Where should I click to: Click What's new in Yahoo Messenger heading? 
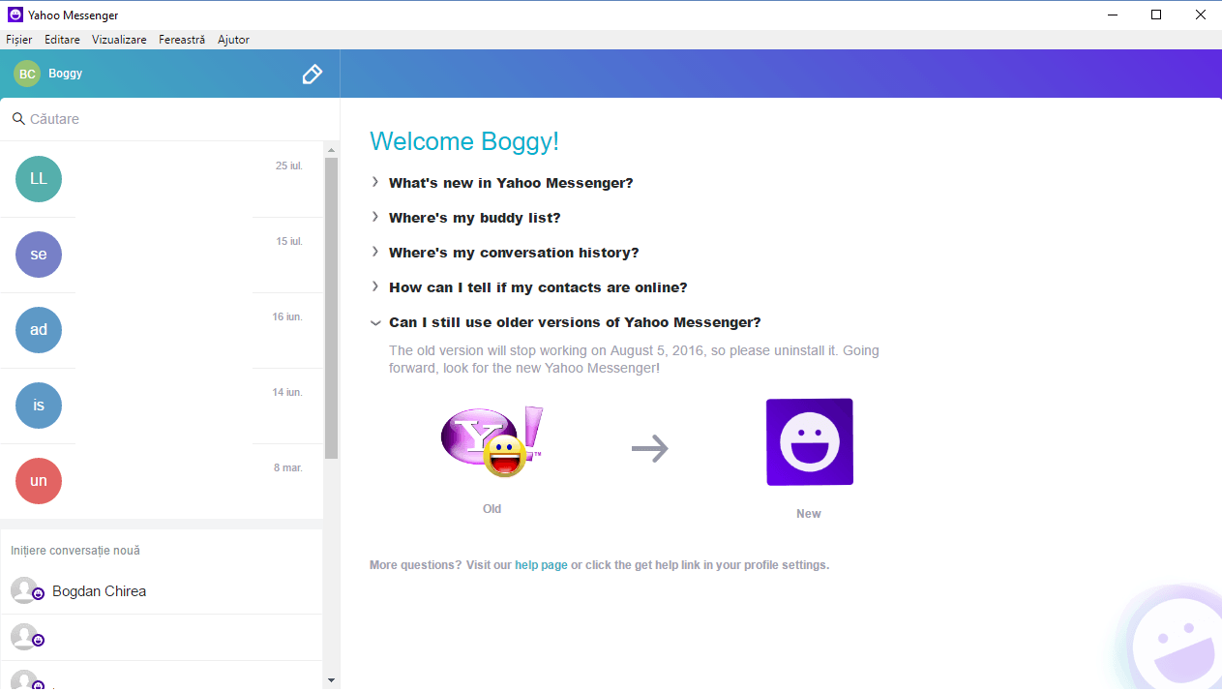coord(511,183)
